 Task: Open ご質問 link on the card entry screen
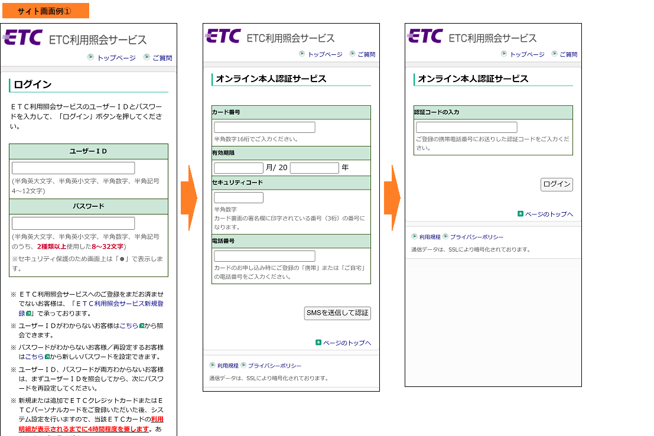[366, 54]
